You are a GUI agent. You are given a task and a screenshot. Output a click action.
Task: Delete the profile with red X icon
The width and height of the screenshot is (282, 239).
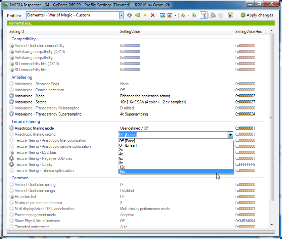[153, 15]
